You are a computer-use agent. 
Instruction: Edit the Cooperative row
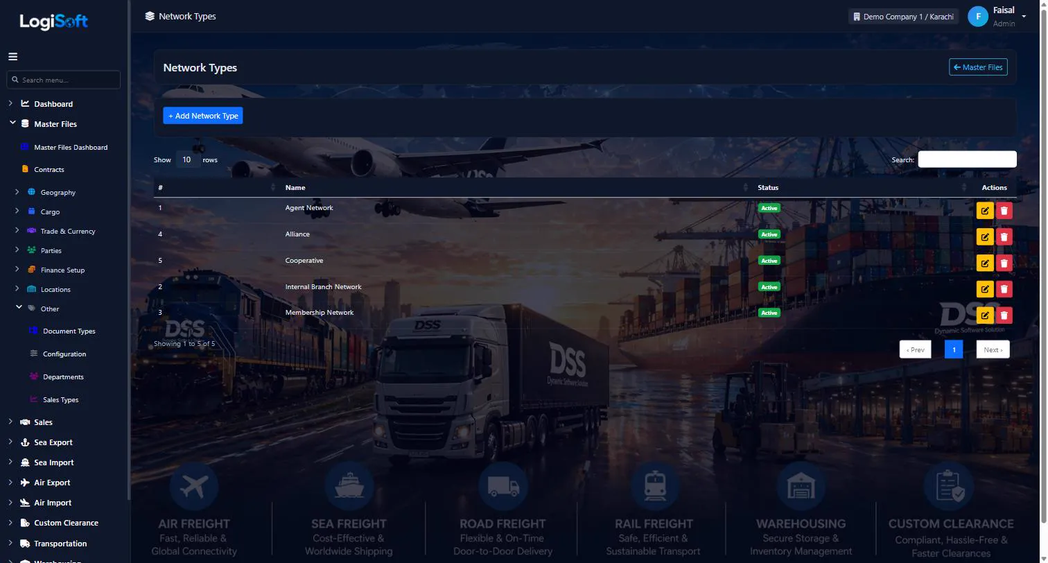984,263
